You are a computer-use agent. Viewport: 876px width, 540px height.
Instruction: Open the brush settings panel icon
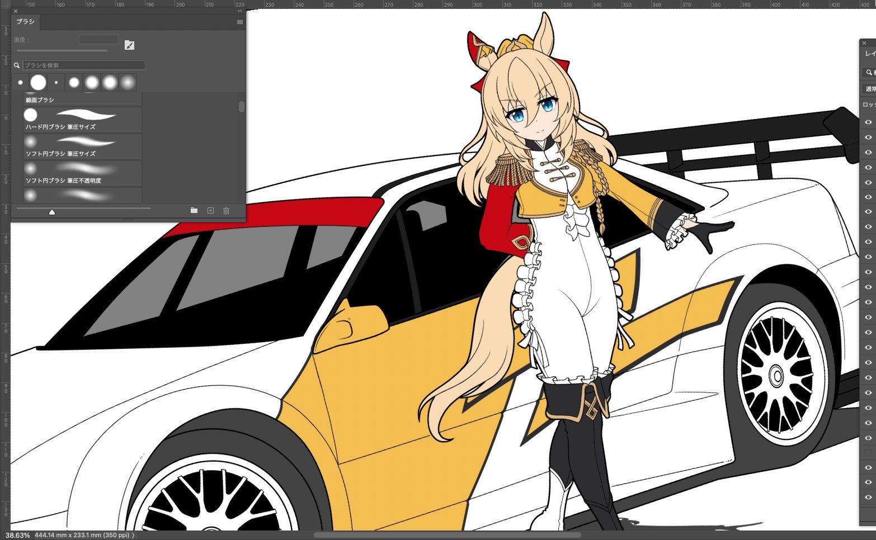129,45
